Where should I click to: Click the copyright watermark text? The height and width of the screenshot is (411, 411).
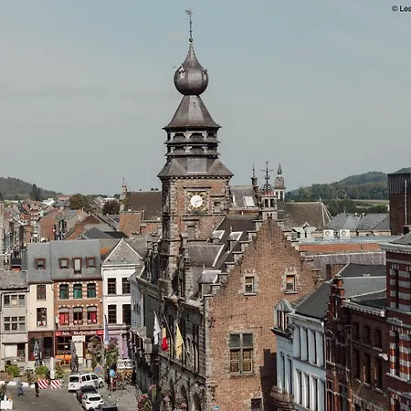pos(401,9)
